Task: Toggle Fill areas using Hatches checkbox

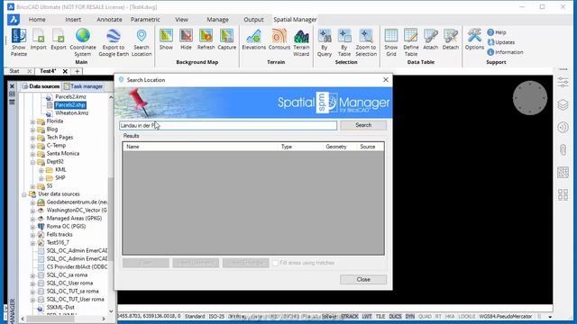Action: point(275,263)
